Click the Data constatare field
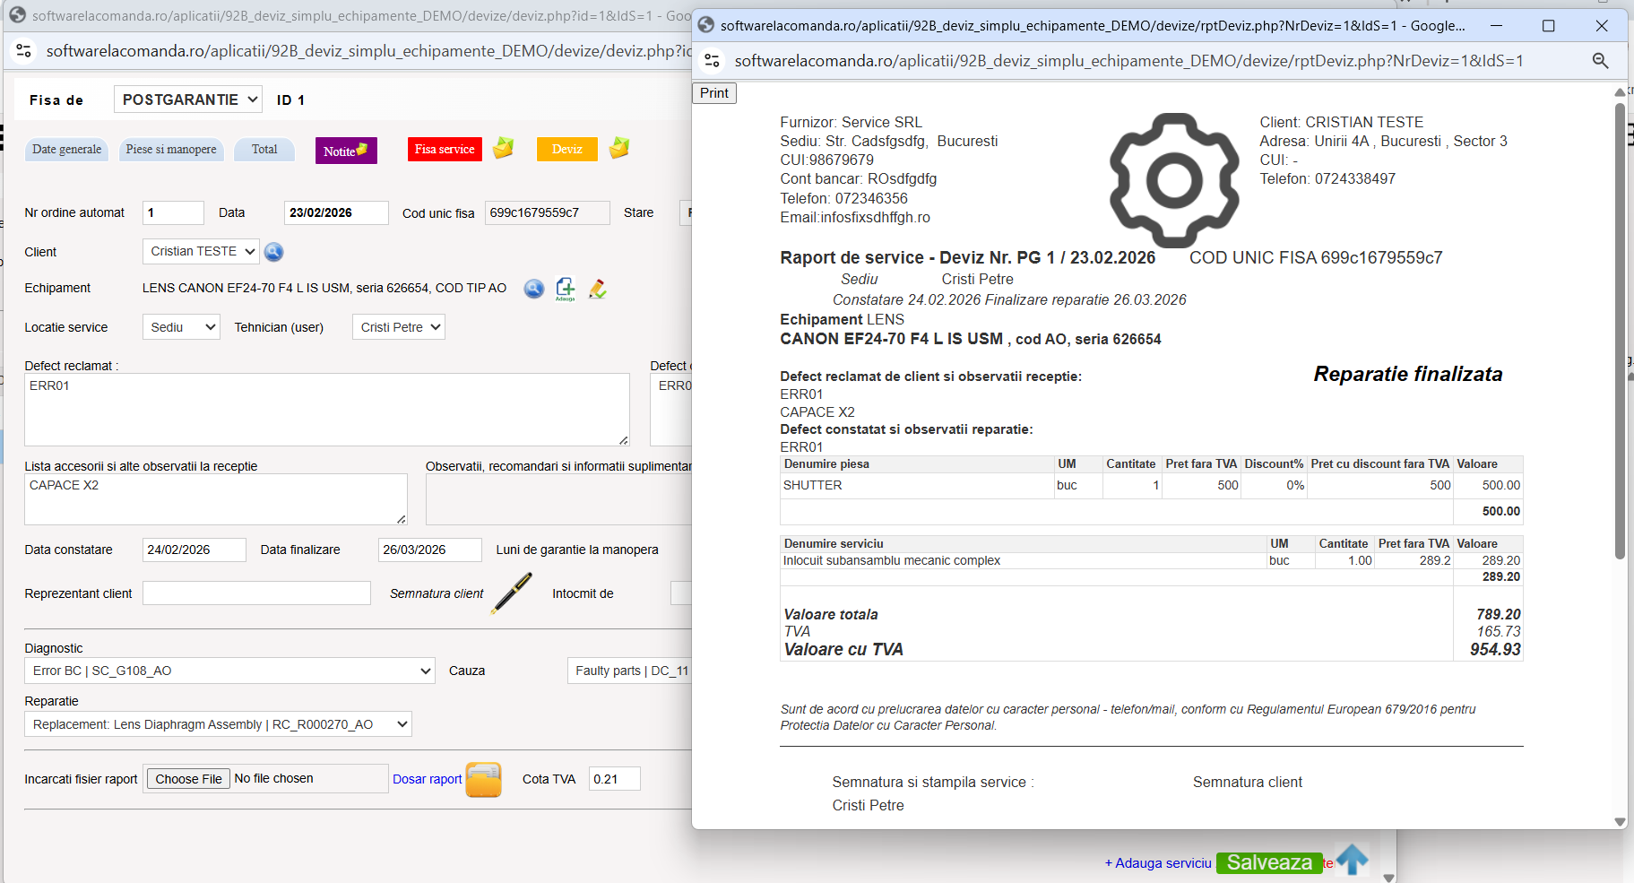Screen dimensions: 1634x883 click(x=195, y=550)
